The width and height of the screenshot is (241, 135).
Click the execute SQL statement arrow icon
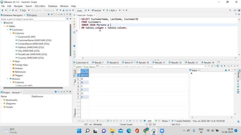click(x=75, y=19)
